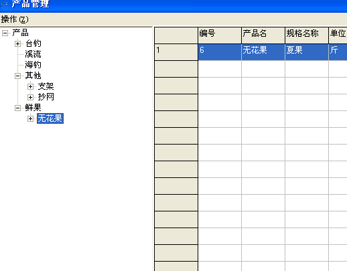Click the 夏果 specification cell
The width and height of the screenshot is (347, 271).
point(307,52)
